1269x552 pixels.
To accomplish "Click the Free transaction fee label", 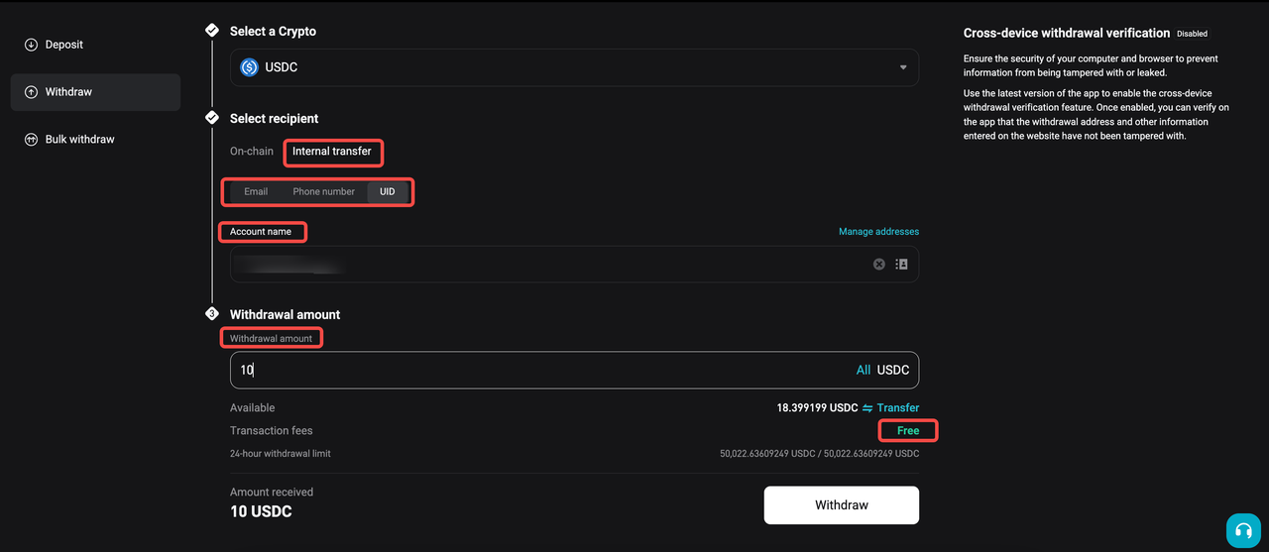I will 908,431.
